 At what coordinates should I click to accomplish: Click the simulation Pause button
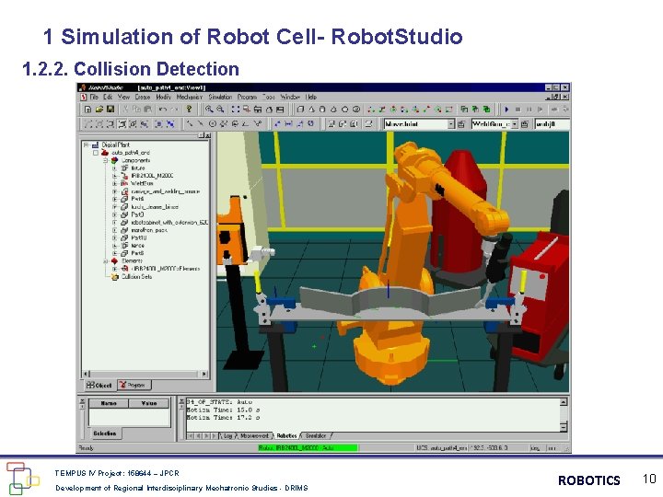pyautogui.click(x=529, y=109)
